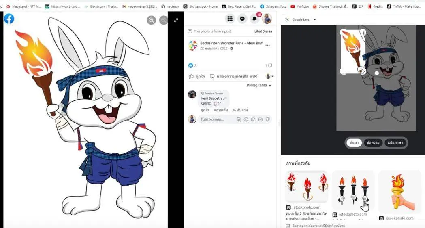This screenshot has height=228, width=425.
Task: Click the แสดงความคิดเห็น comment button
Action: coord(229,76)
